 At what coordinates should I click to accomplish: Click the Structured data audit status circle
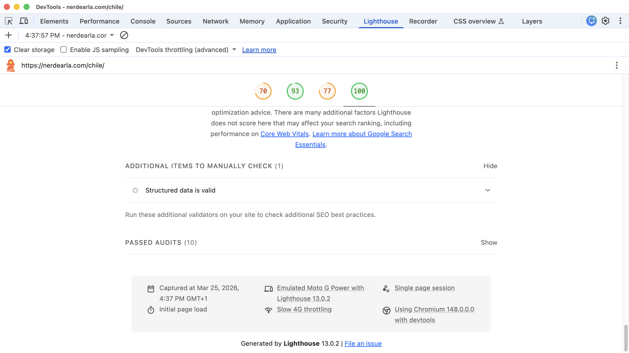pyautogui.click(x=135, y=190)
